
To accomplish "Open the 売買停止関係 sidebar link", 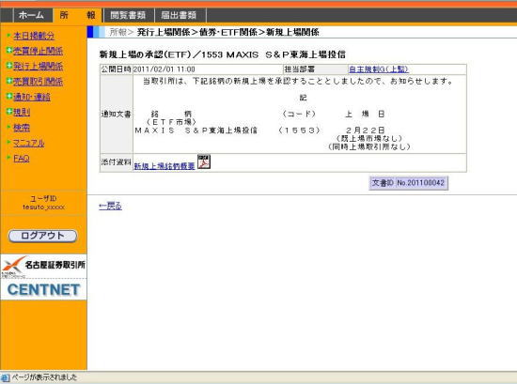I will tap(38, 51).
